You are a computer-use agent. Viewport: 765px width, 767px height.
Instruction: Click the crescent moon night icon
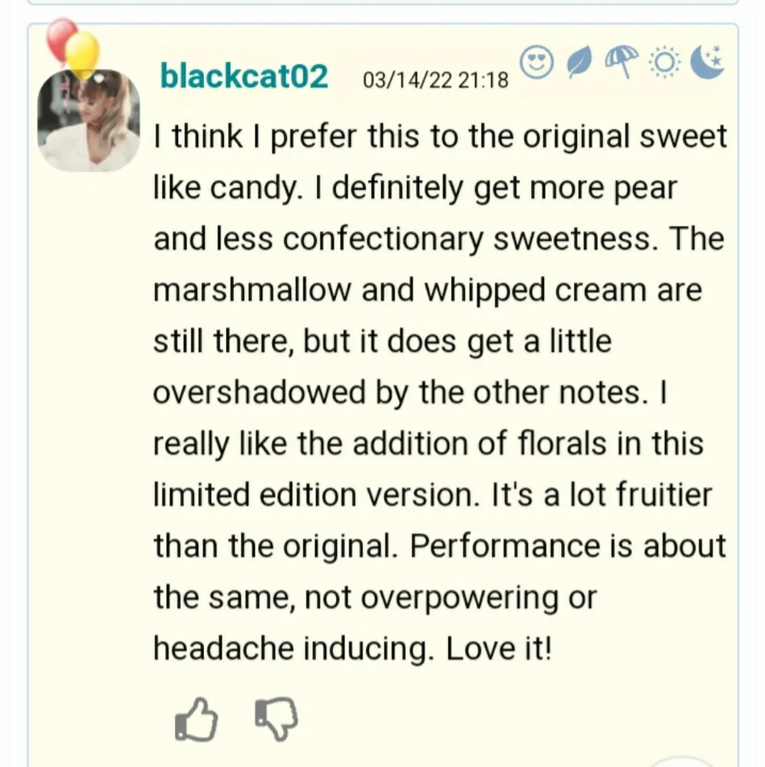tap(707, 62)
